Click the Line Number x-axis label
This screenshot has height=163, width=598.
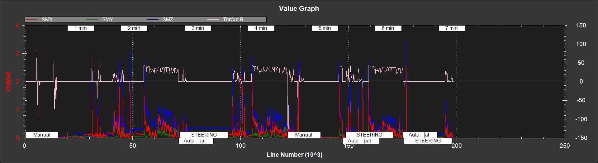(294, 155)
